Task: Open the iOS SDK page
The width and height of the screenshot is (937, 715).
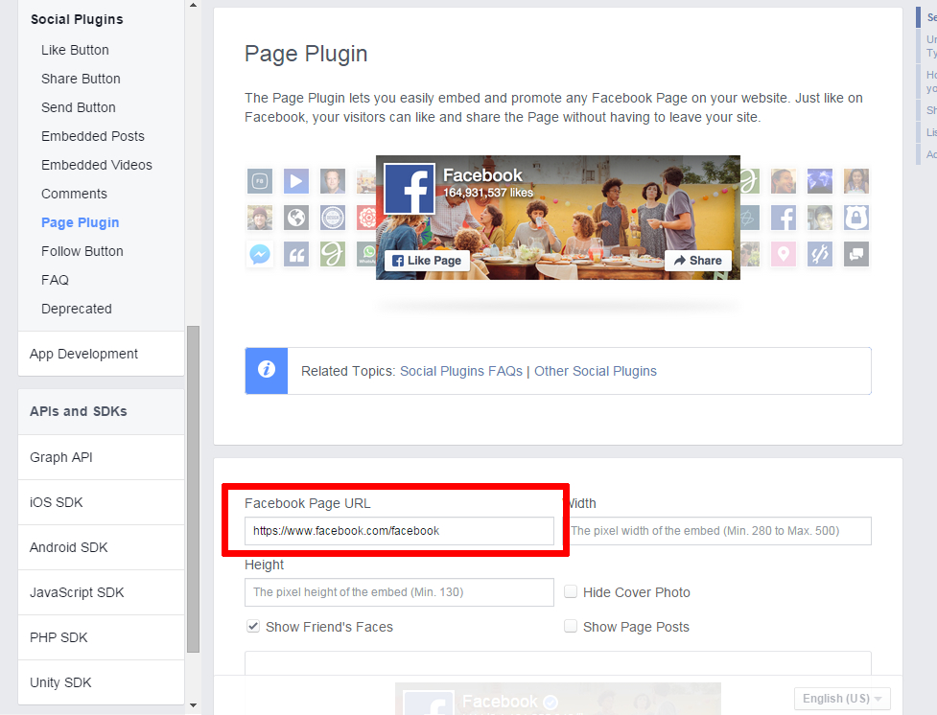Action: click(x=101, y=502)
